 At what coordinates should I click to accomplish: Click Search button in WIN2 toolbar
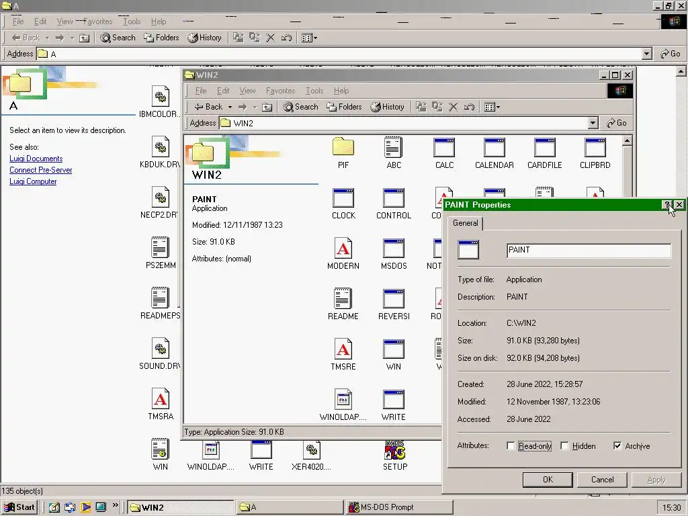tap(300, 107)
